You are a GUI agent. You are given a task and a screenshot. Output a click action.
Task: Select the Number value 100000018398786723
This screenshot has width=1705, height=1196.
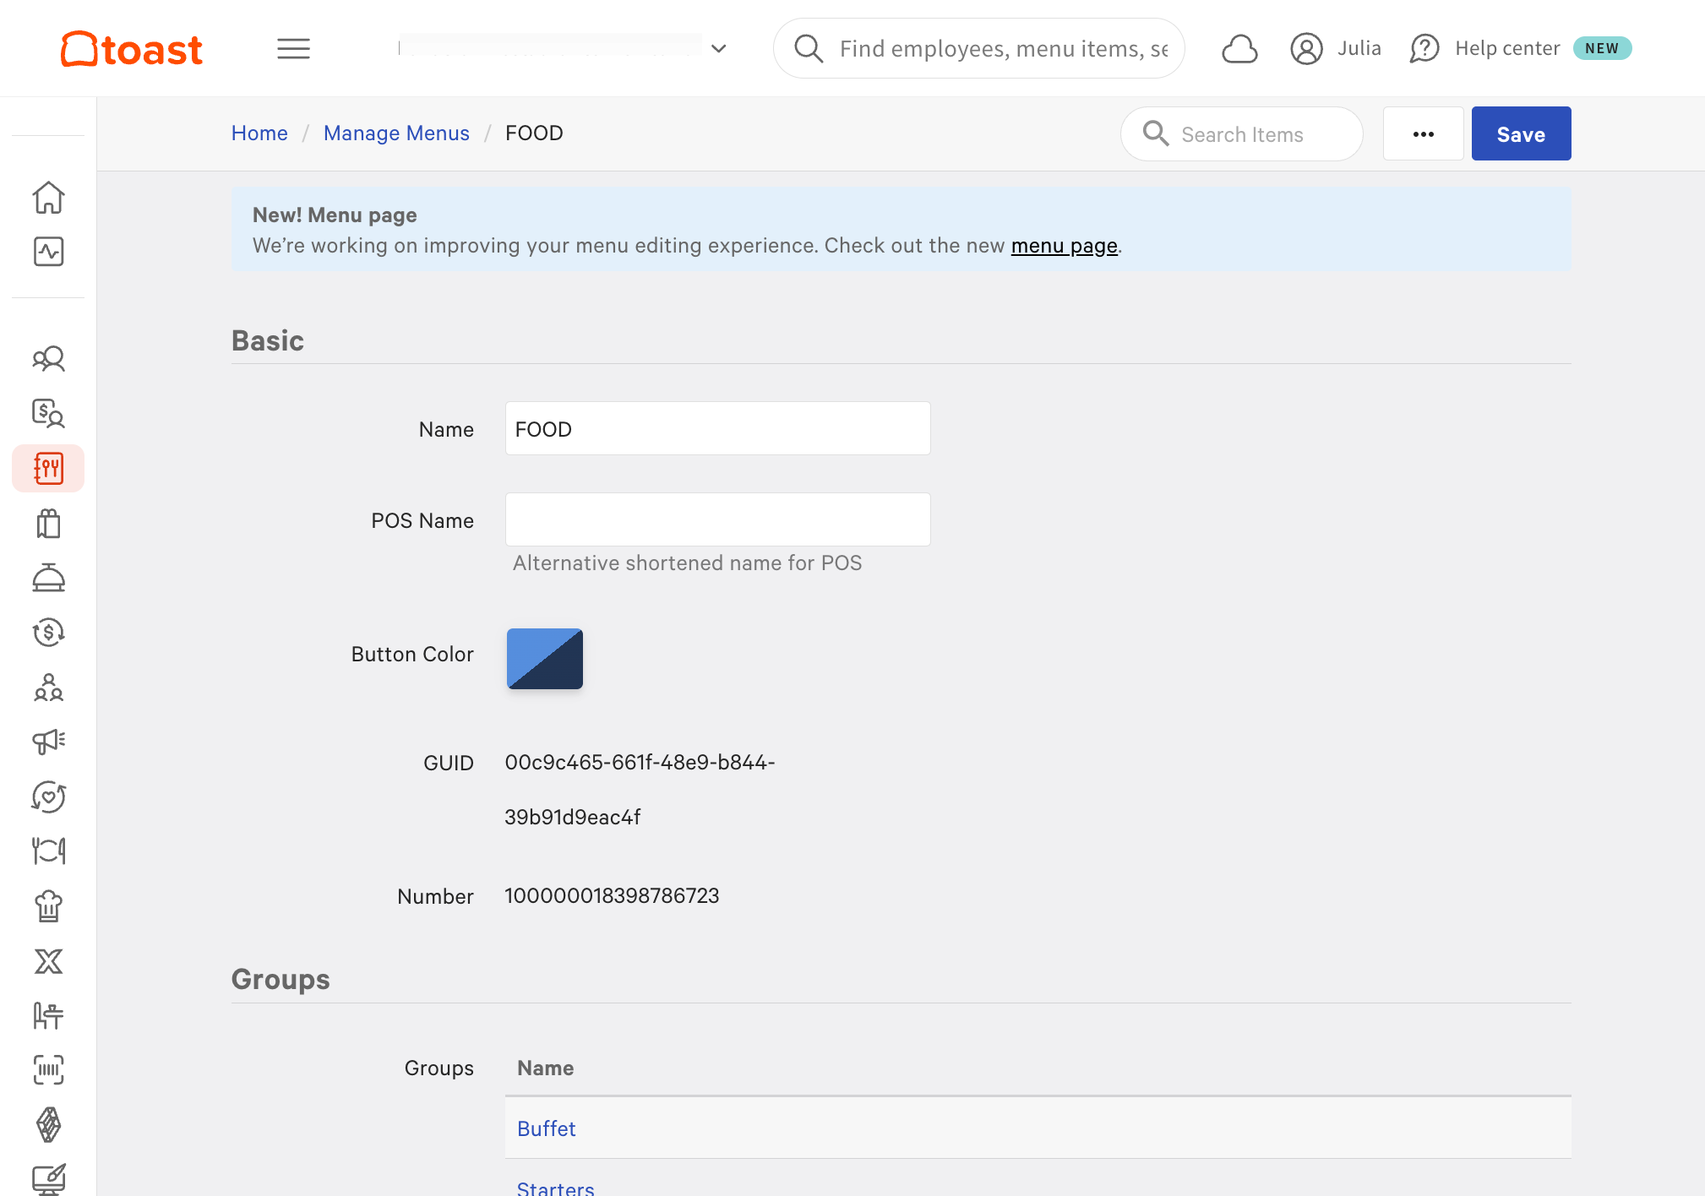pos(612,896)
